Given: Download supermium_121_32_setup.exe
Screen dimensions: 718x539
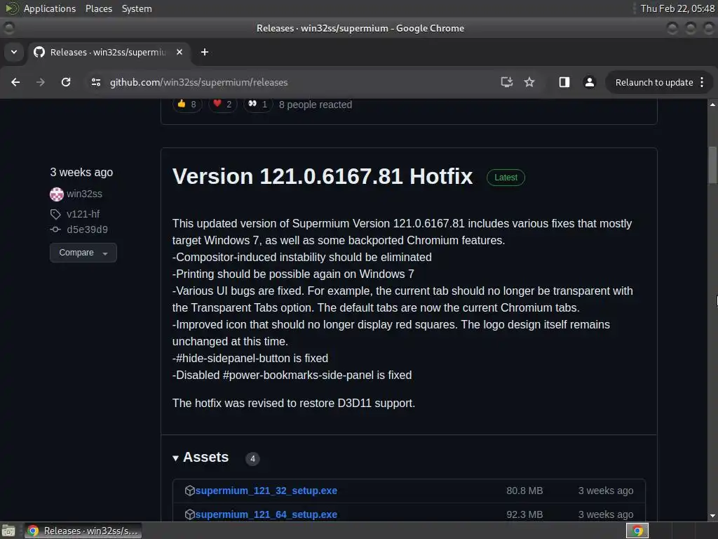Looking at the screenshot, I should [x=266, y=491].
